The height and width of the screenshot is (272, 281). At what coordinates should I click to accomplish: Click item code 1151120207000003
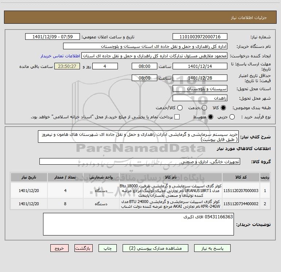(x=241, y=191)
